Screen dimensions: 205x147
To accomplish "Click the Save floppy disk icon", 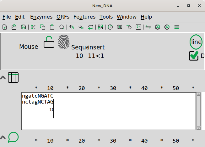I will (x=24, y=27).
